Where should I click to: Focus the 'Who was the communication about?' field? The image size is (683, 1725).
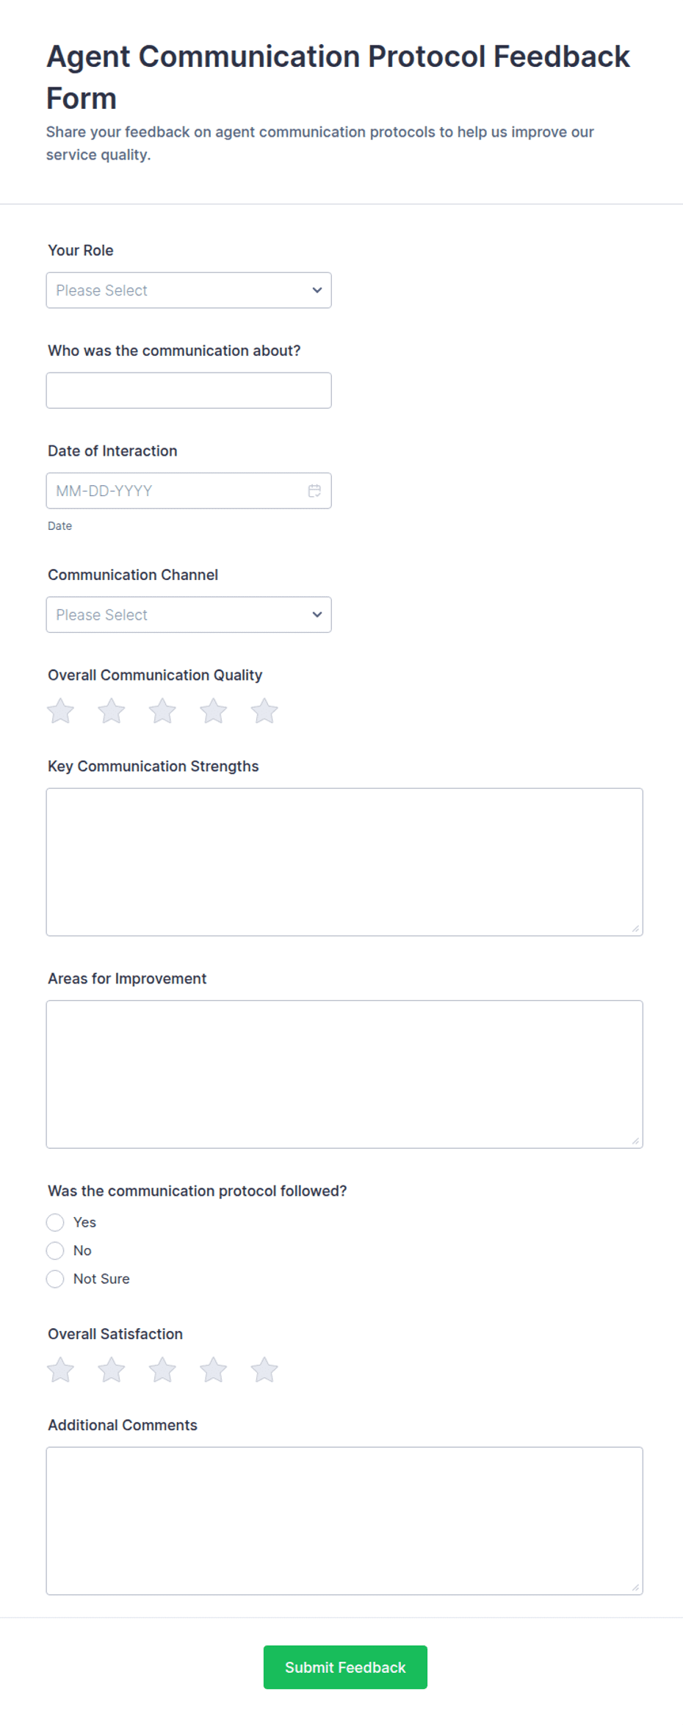pyautogui.click(x=189, y=390)
